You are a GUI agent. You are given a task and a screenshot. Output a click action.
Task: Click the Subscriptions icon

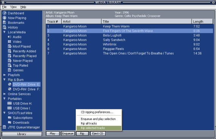[x=9, y=117]
